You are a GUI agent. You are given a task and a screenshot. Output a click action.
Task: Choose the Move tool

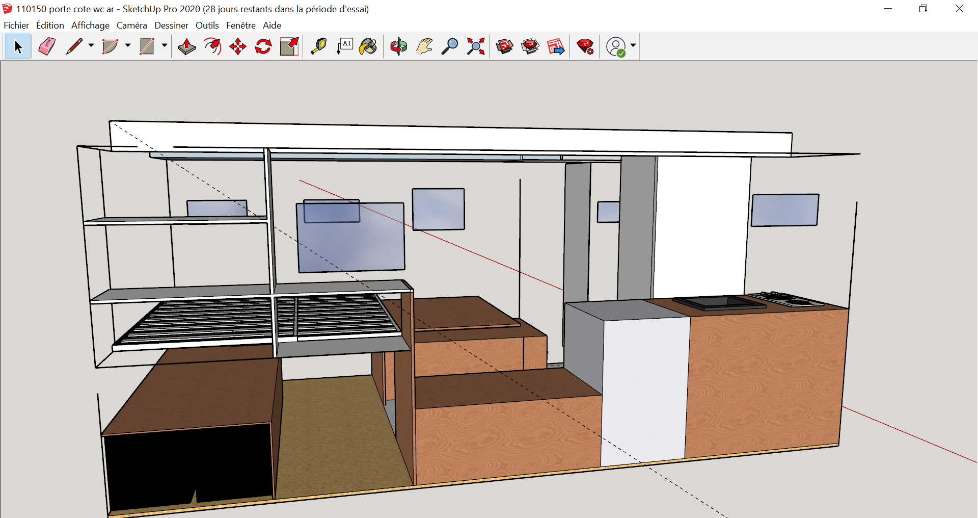point(238,46)
